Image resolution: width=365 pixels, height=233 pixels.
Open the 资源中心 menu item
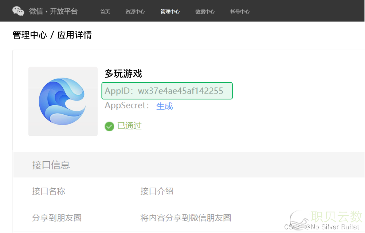[135, 12]
